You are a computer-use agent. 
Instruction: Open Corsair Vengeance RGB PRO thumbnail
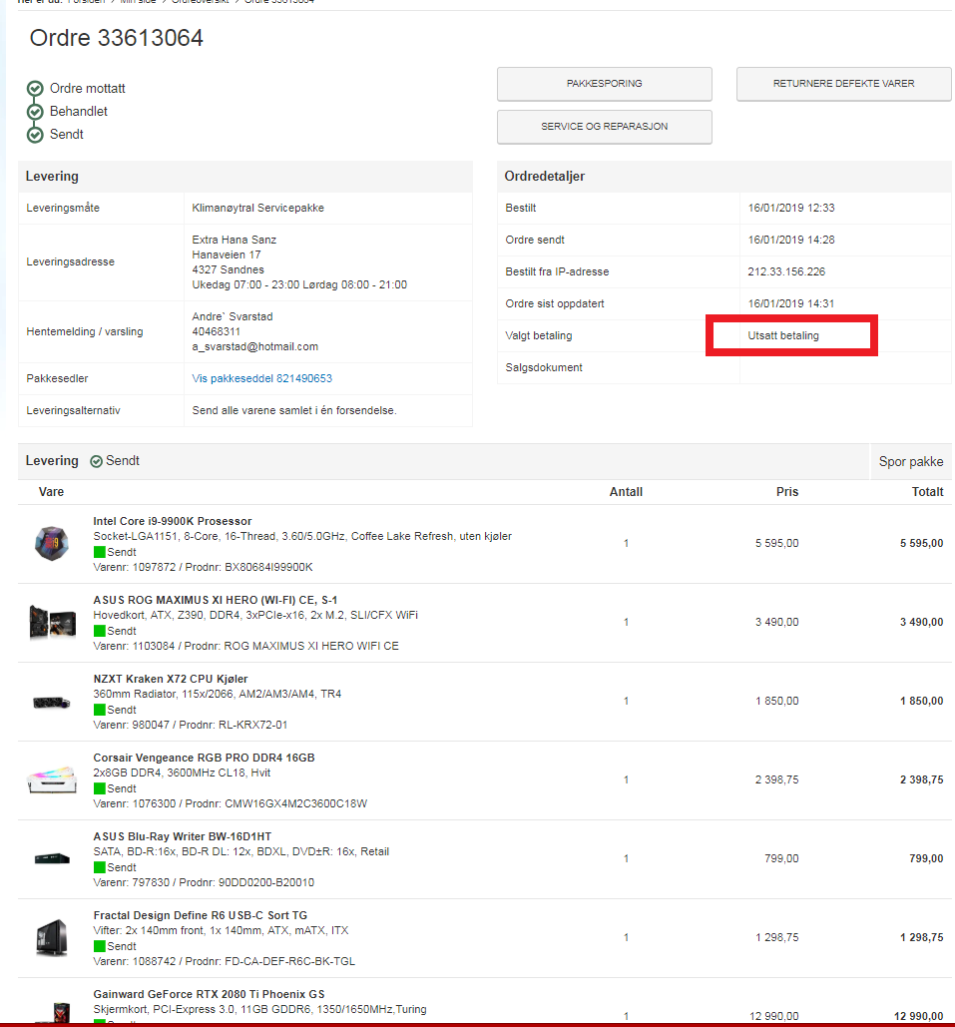pyautogui.click(x=52, y=780)
